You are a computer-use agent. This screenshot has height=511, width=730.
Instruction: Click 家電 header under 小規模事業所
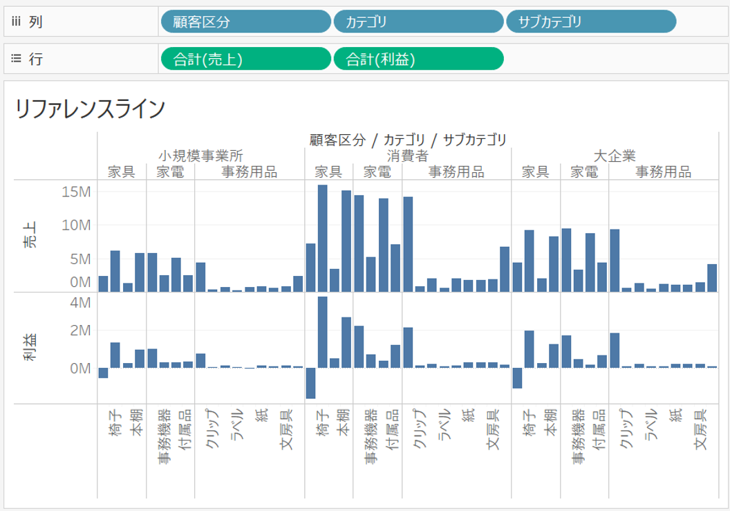[x=170, y=172]
